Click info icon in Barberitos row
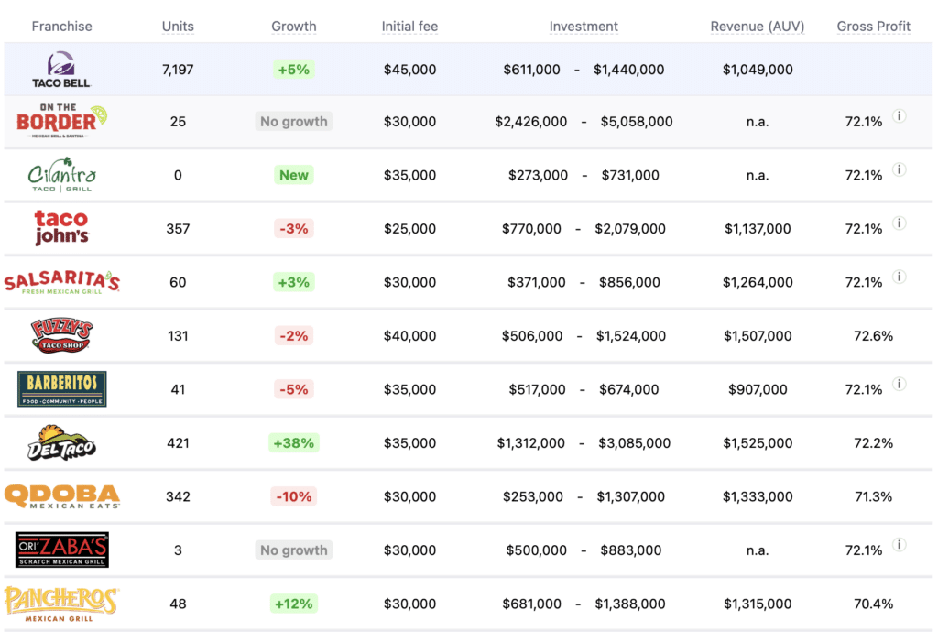Viewport: 938px width, 642px height. click(900, 385)
